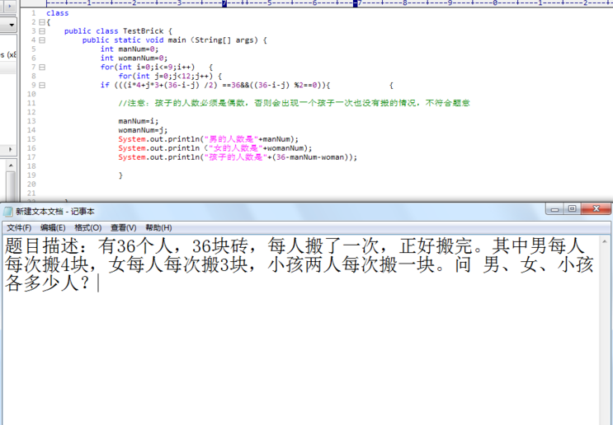The height and width of the screenshot is (425, 613).
Task: Click column marker at ruler position 7
Action: click(356, 3)
